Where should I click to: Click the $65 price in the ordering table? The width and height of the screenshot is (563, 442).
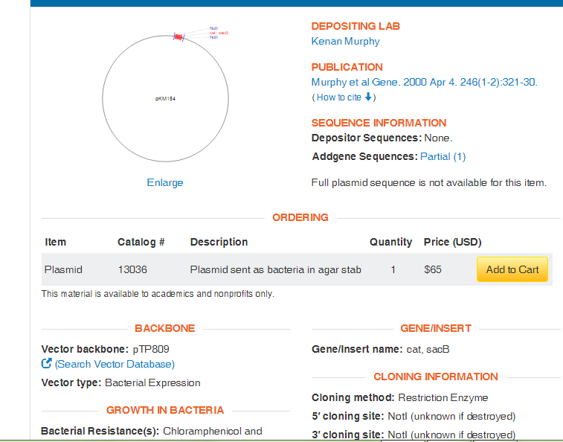click(432, 269)
